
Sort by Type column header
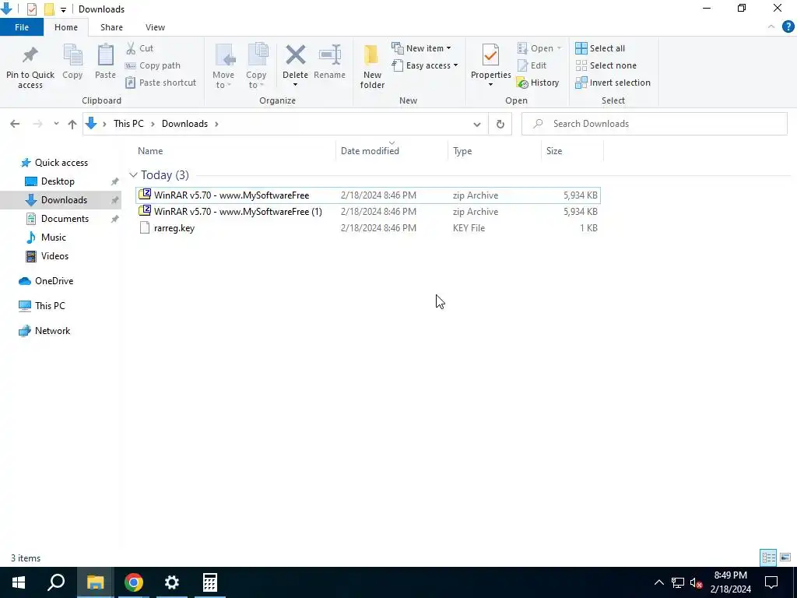click(462, 151)
